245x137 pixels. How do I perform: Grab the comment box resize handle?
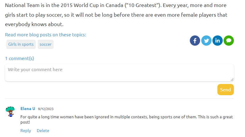[232, 79]
